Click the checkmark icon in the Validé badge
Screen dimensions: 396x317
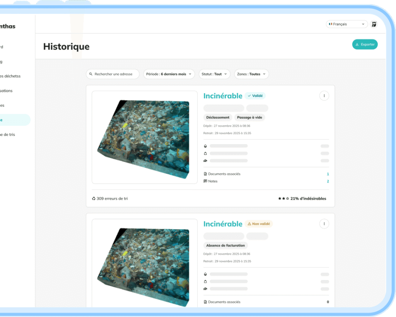pos(249,96)
